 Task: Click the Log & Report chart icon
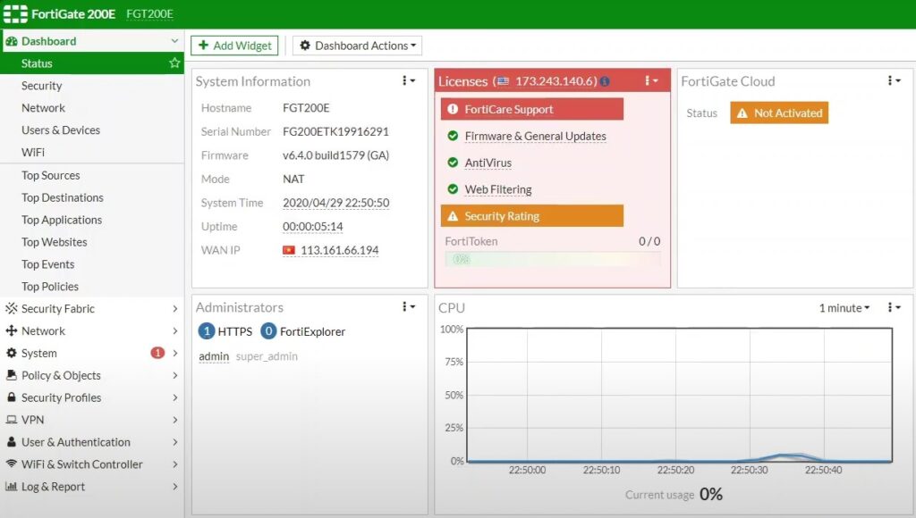click(x=11, y=486)
